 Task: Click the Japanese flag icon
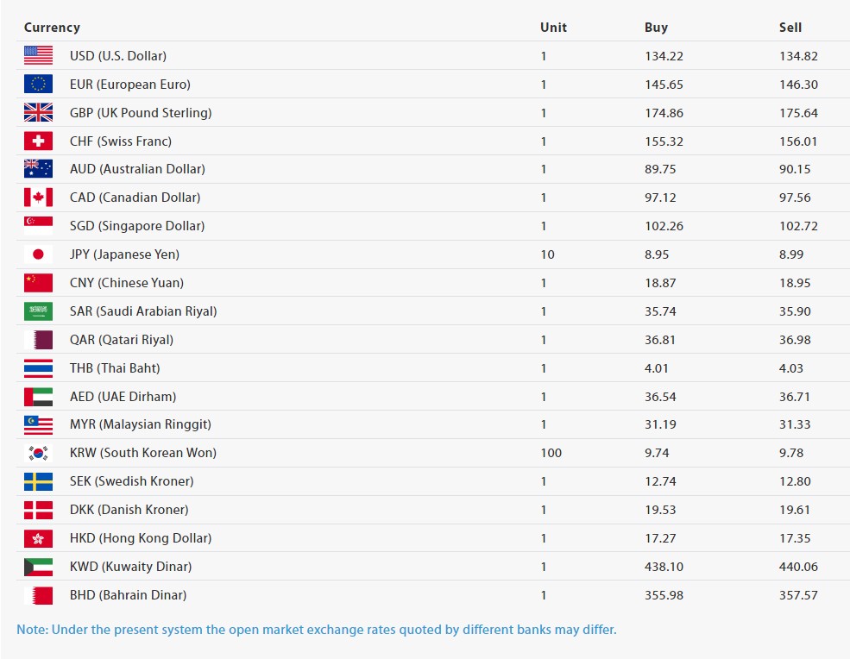38,254
